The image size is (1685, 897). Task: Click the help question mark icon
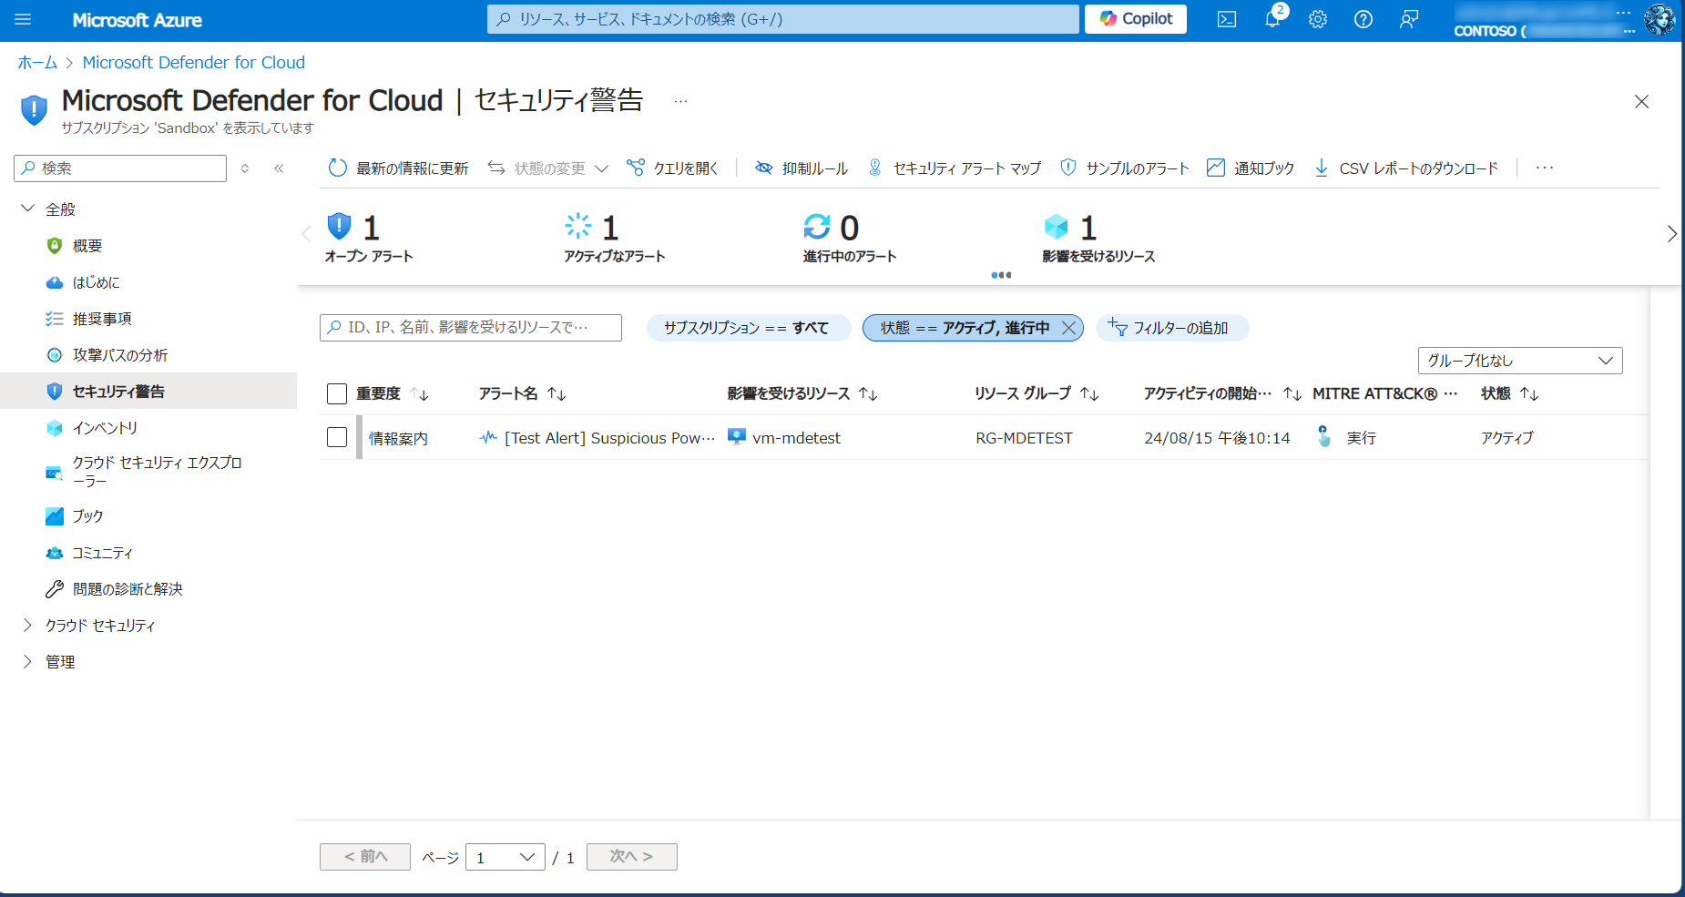pos(1363,19)
